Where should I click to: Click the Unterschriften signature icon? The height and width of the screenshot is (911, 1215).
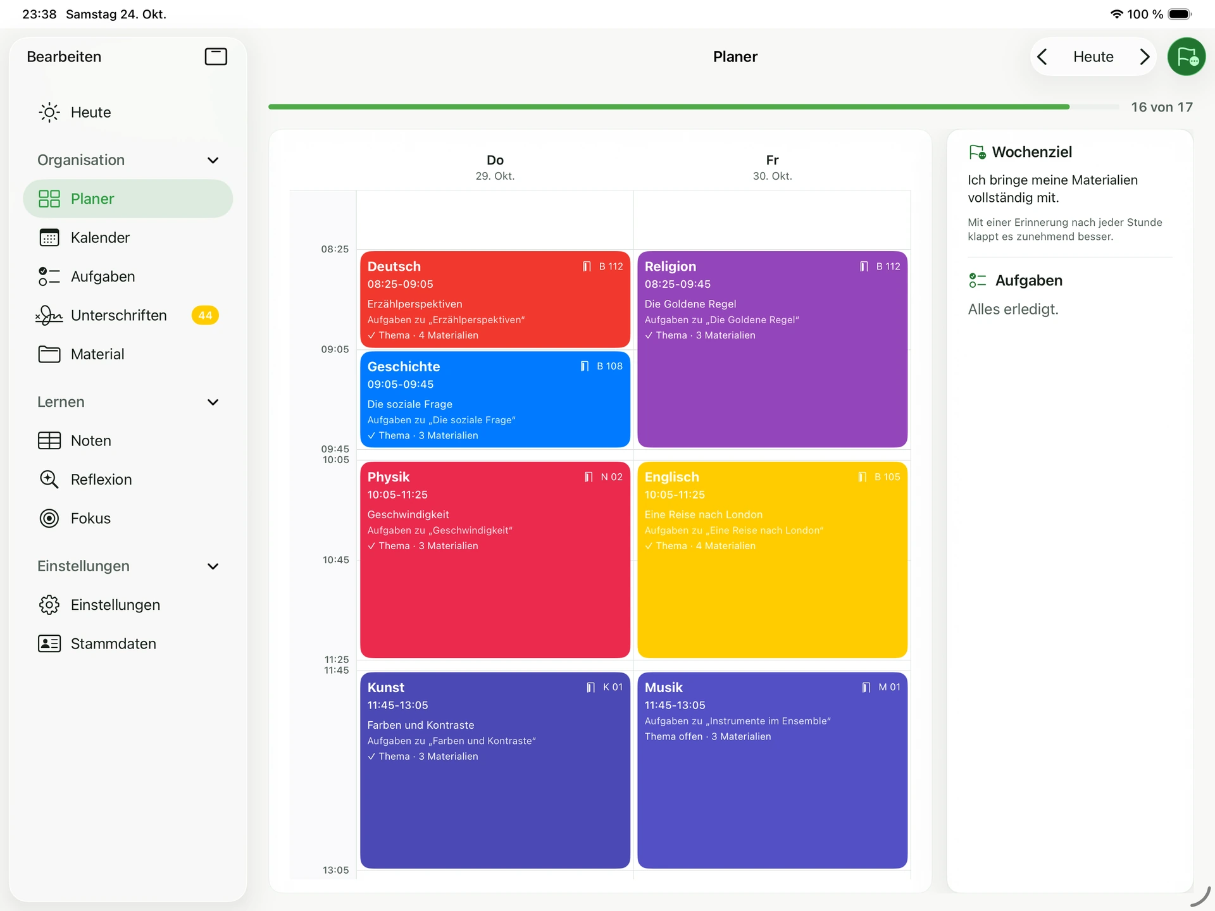click(x=49, y=315)
